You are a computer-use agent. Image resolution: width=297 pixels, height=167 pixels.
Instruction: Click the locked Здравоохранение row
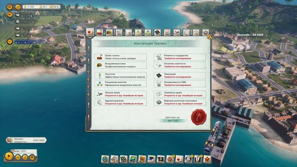(x=121, y=102)
